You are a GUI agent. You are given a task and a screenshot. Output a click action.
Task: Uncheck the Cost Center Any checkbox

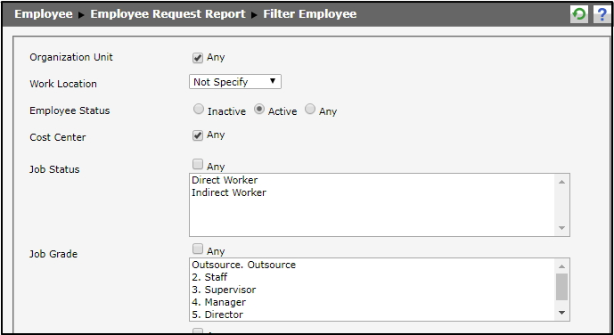click(198, 135)
